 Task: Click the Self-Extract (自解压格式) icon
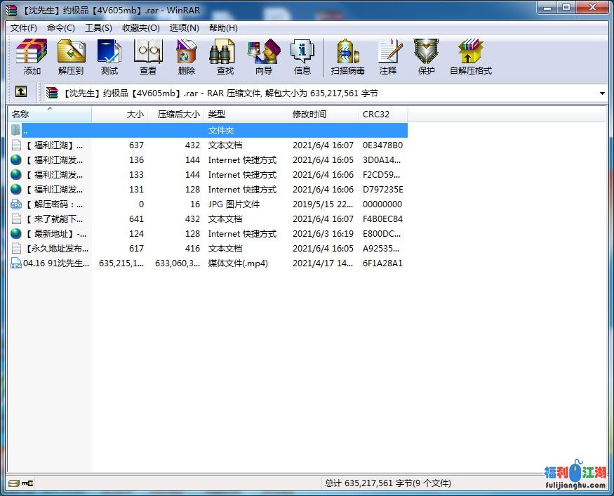[x=470, y=57]
